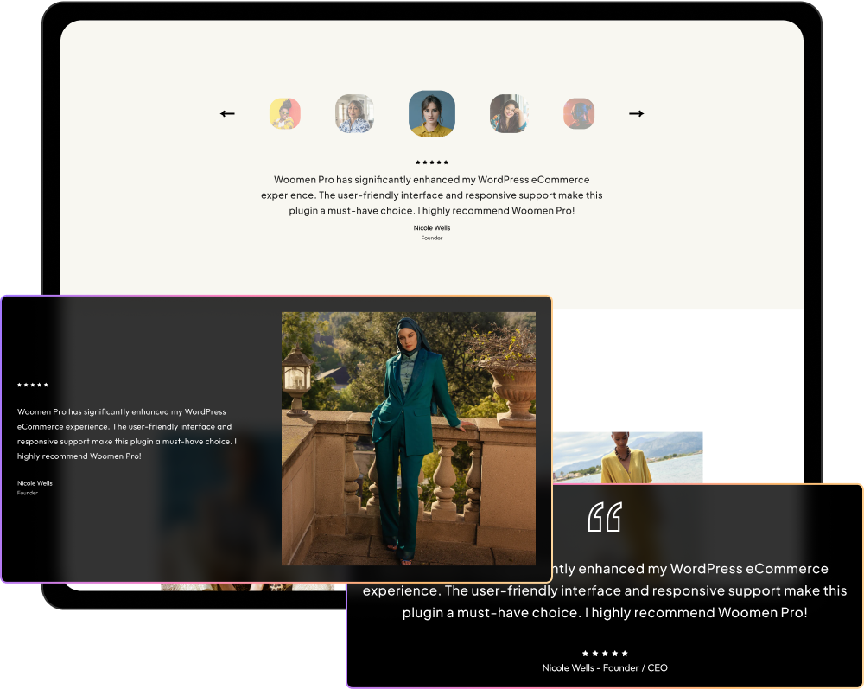Pick the smiling dark-haired woman's avatar

[x=509, y=113]
